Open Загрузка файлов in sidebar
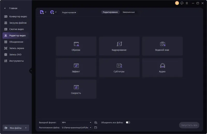This screenshot has width=207, height=134. [16, 23]
